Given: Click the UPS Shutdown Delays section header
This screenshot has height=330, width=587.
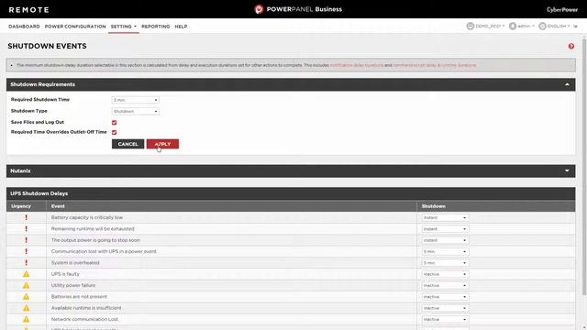Looking at the screenshot, I should tap(291, 193).
